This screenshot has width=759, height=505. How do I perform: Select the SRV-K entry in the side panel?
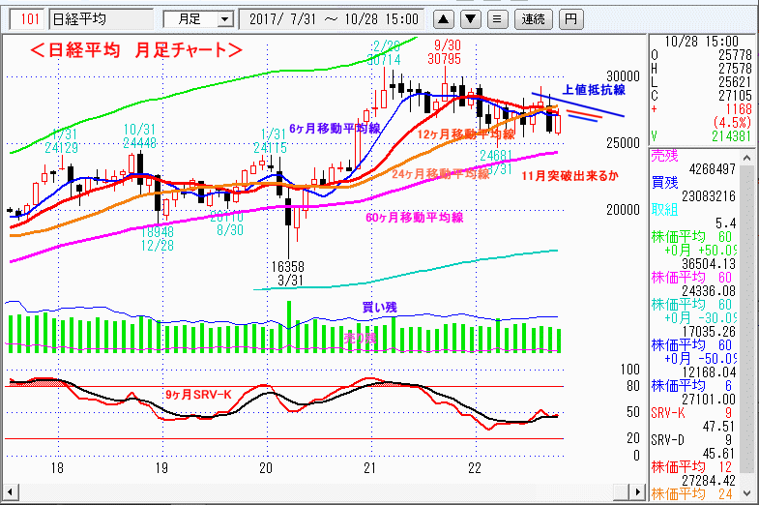coord(665,411)
